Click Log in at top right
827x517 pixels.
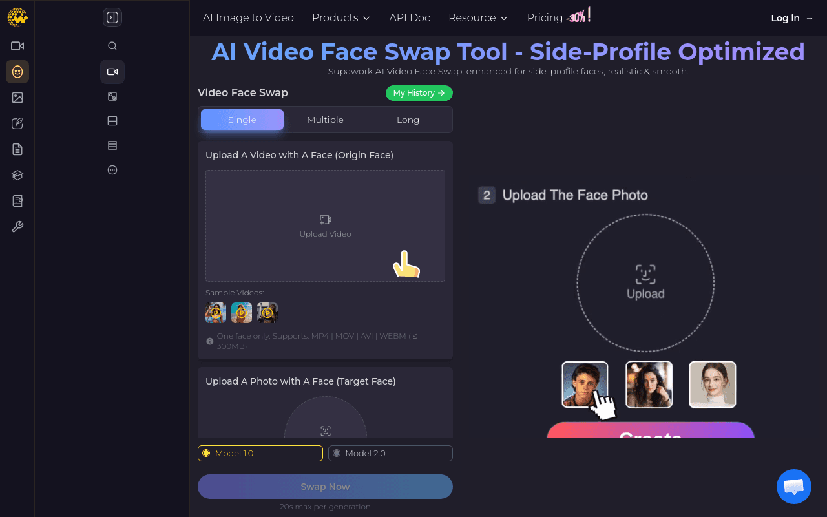coord(792,18)
